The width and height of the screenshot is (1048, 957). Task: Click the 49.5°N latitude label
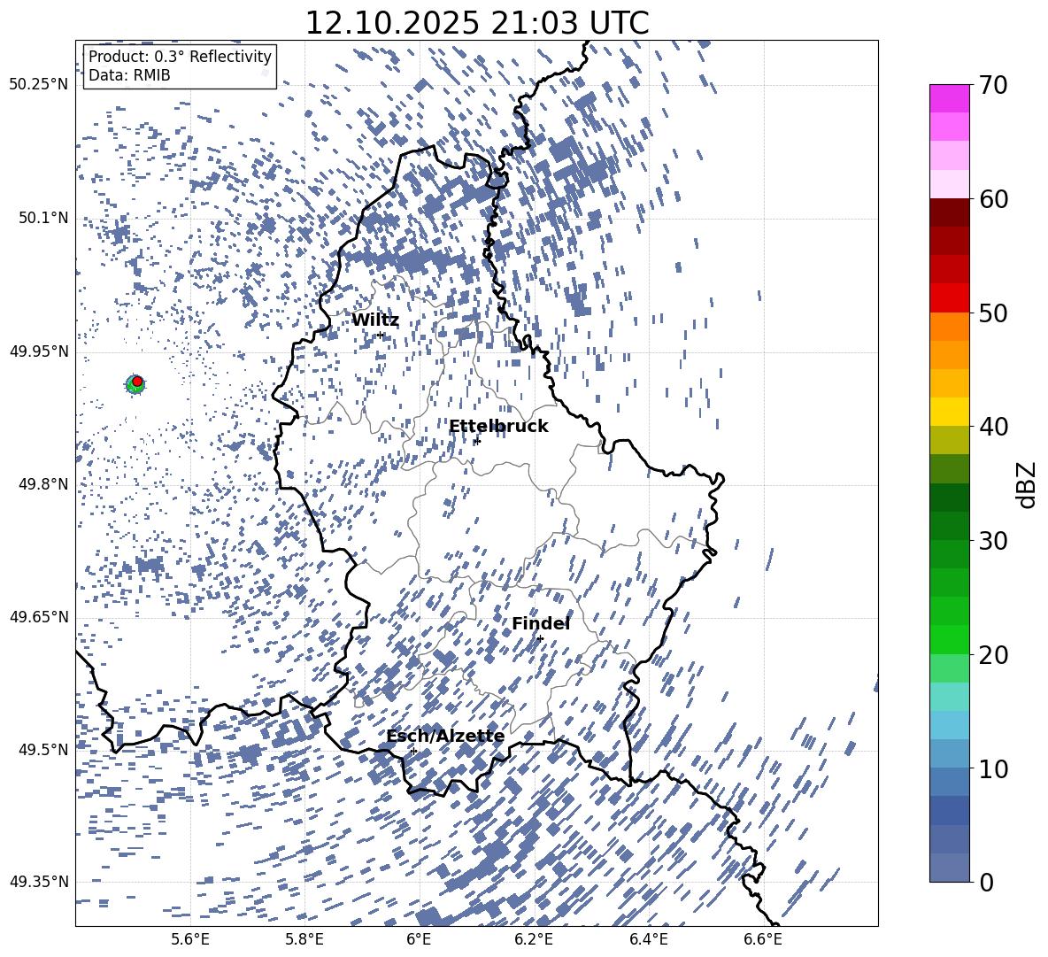pos(42,750)
